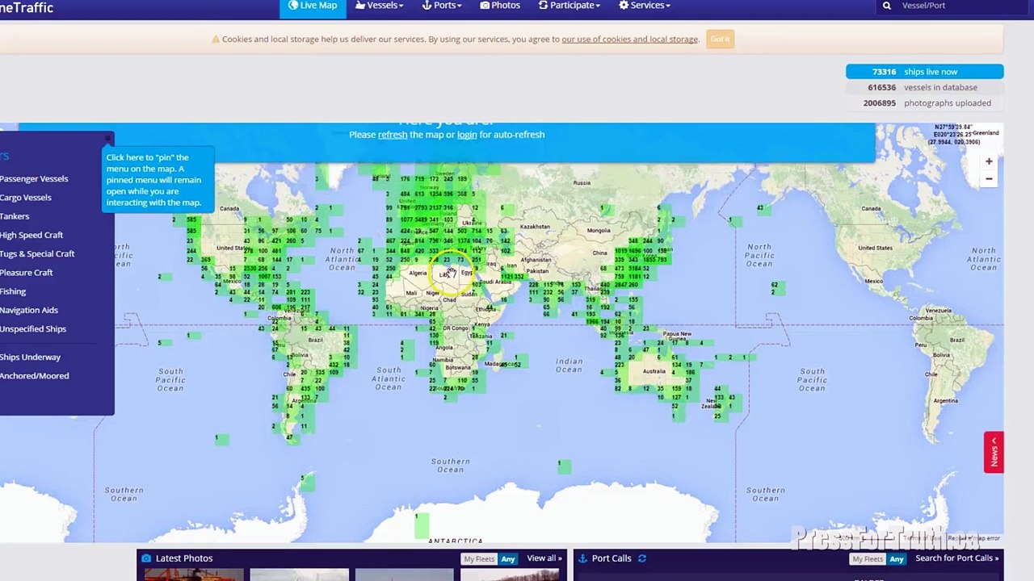The width and height of the screenshot is (1034, 581).
Task: Open the last latest photo thumbnail
Action: click(x=510, y=575)
